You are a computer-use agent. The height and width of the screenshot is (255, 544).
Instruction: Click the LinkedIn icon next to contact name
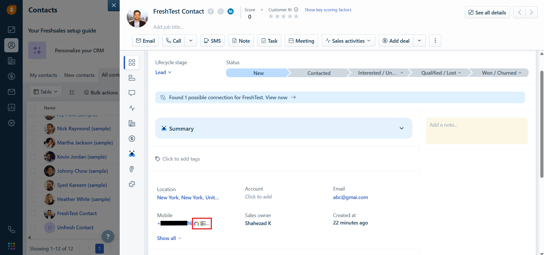pos(231,11)
